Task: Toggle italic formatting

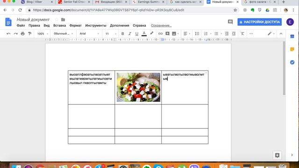Action: point(130,34)
